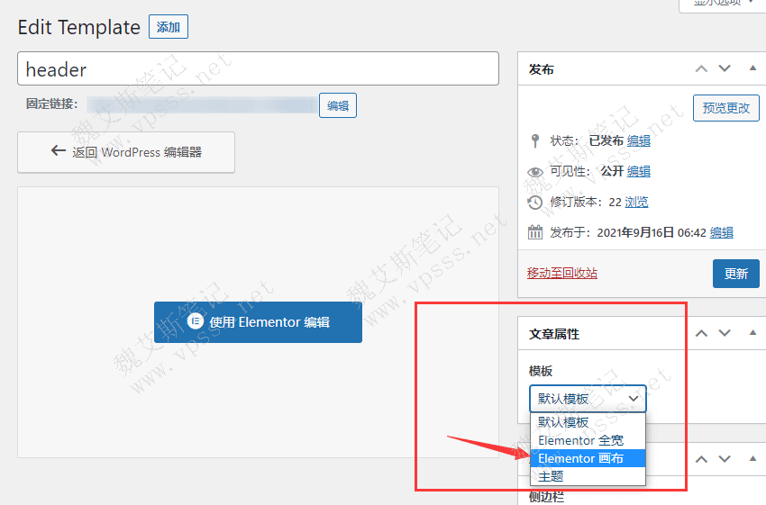The height and width of the screenshot is (505, 766).
Task: Open the 模板 dropdown showing 默认模板
Action: click(588, 399)
